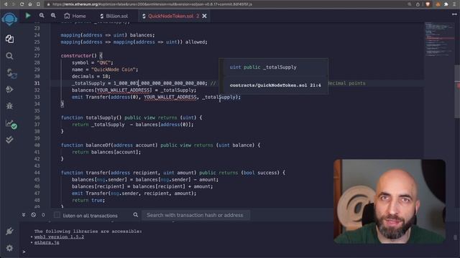
Task: Click browser back arrow button
Action: (6, 4)
